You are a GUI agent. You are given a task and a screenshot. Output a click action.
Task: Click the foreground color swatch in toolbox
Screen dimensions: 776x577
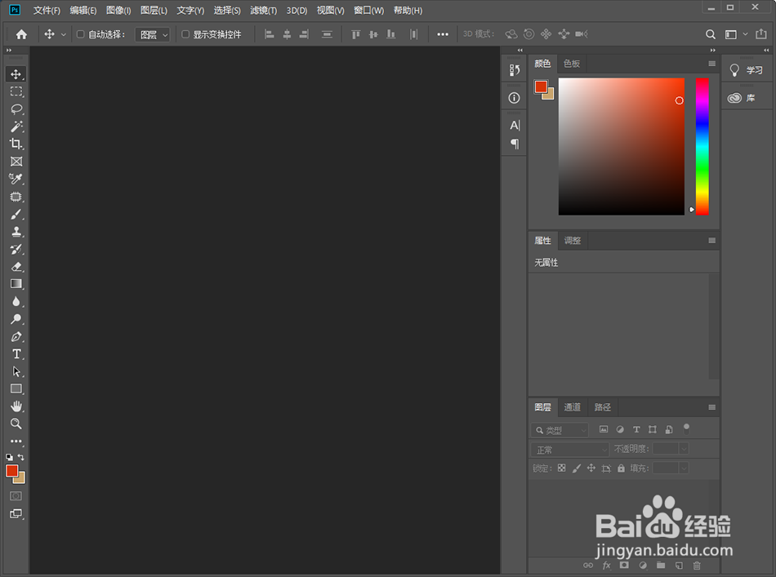tap(11, 470)
